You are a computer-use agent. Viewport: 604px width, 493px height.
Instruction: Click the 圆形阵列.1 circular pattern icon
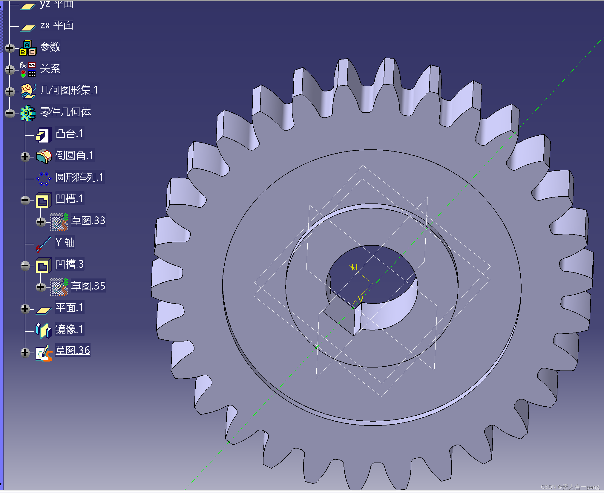[x=44, y=178]
